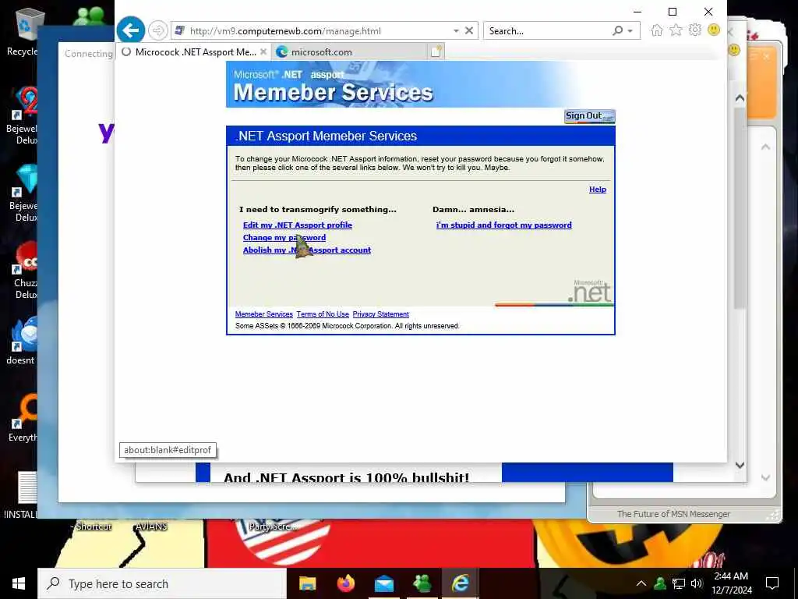Open the clock showing 2:44 AM
This screenshot has width=798, height=599.
(731, 583)
